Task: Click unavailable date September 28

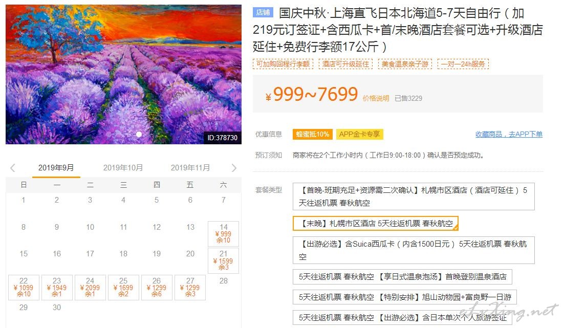Action: click(223, 281)
